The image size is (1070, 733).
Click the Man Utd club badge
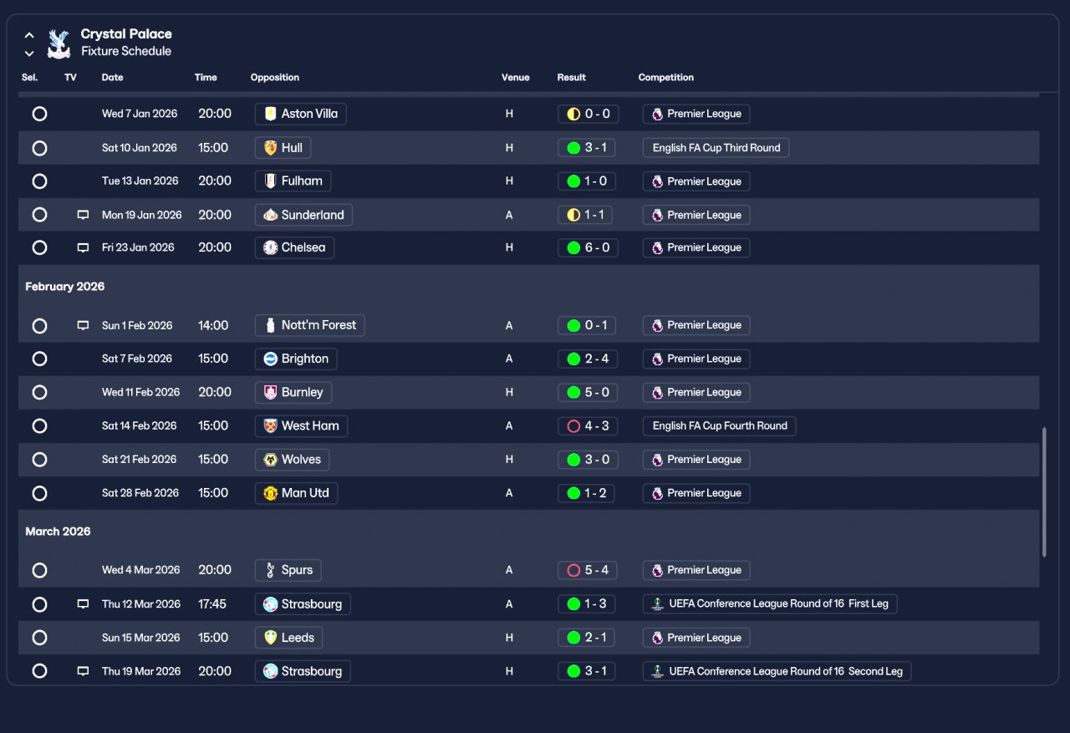tap(270, 493)
